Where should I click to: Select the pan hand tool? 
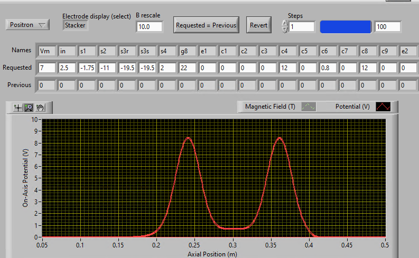point(40,108)
